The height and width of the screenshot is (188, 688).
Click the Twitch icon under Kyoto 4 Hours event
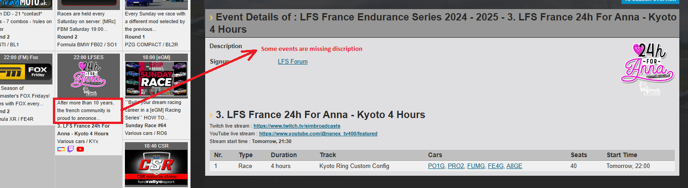[71, 149]
